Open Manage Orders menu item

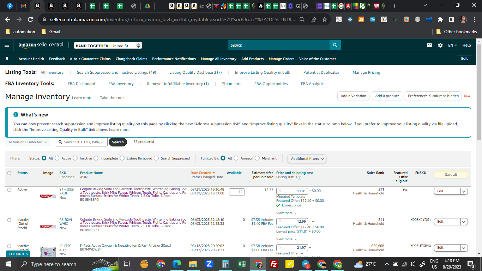click(282, 59)
